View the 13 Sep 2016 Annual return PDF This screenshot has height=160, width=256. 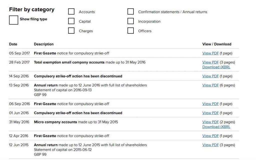tap(210, 85)
